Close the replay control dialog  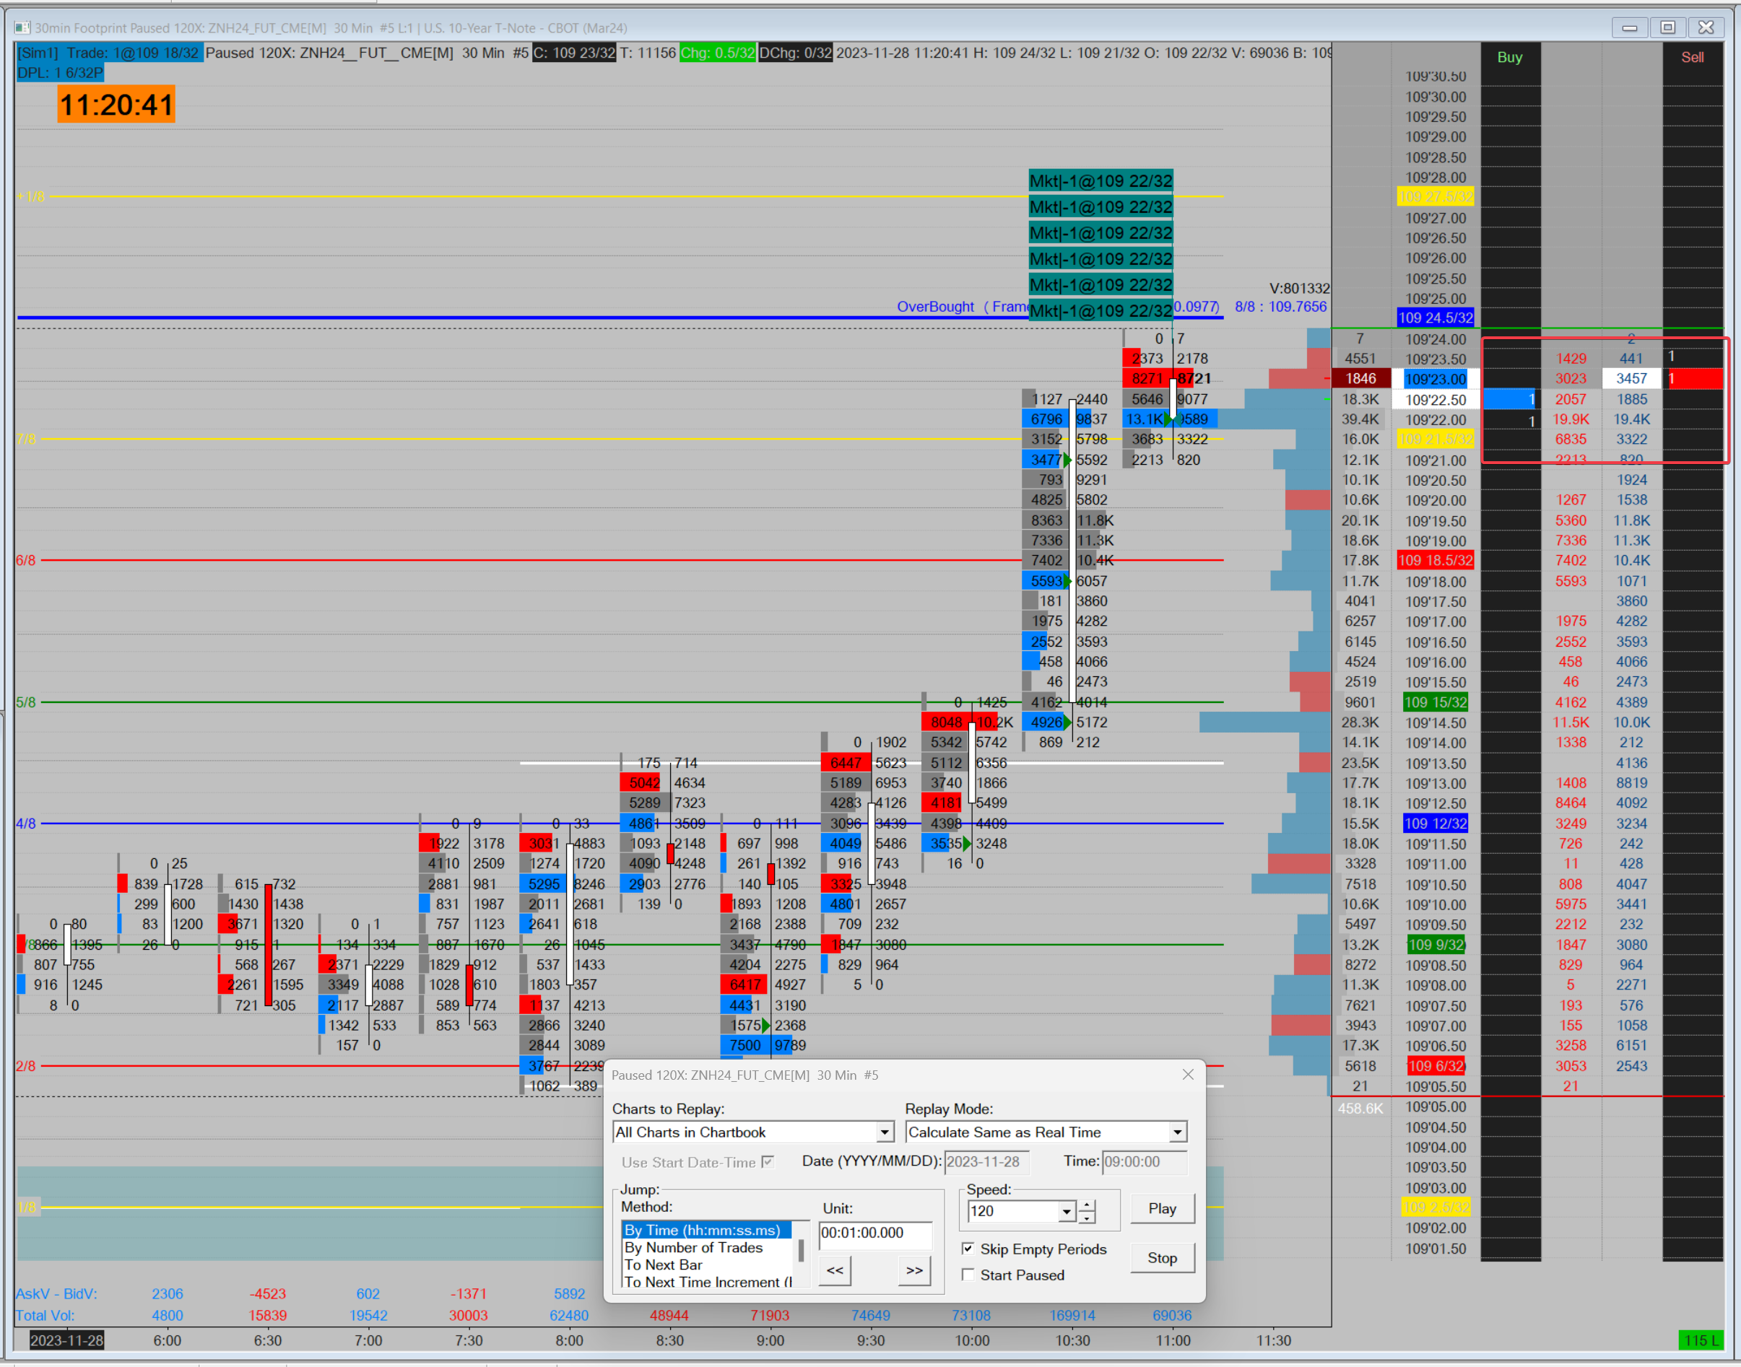1188,1075
